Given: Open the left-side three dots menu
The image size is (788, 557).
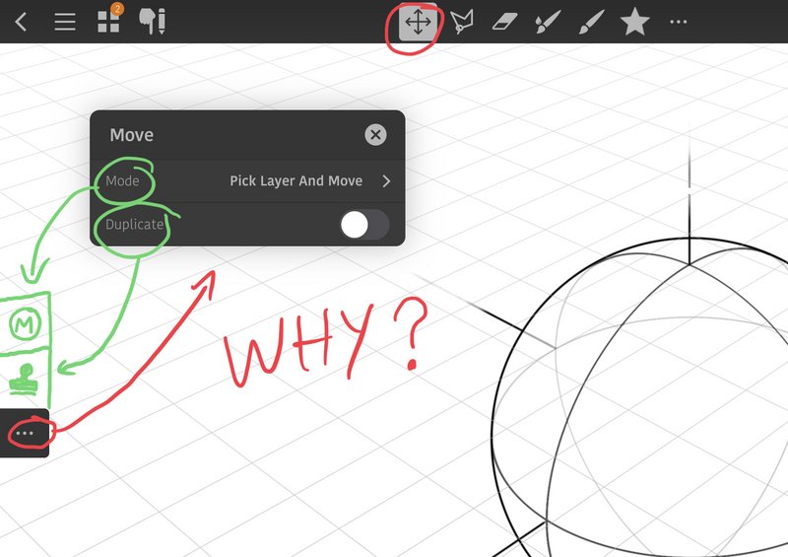Looking at the screenshot, I should [25, 433].
